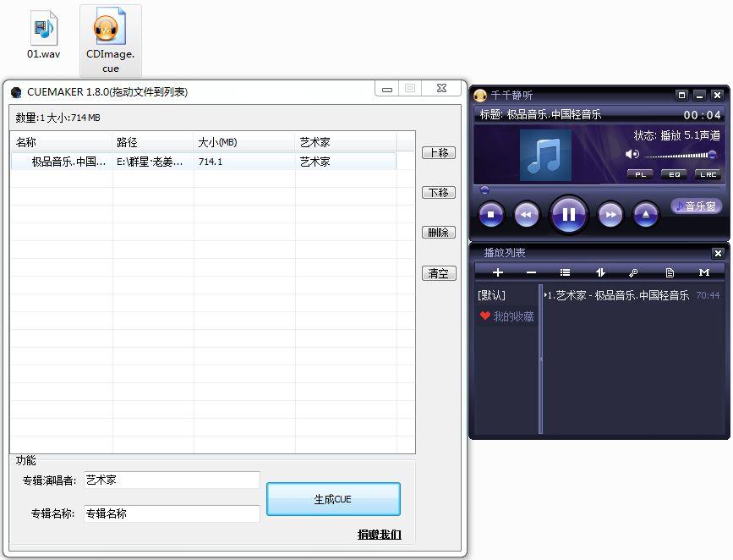Click the playlist sidebar collapse divider handle
Screen dimensions: 733x560
click(541, 360)
